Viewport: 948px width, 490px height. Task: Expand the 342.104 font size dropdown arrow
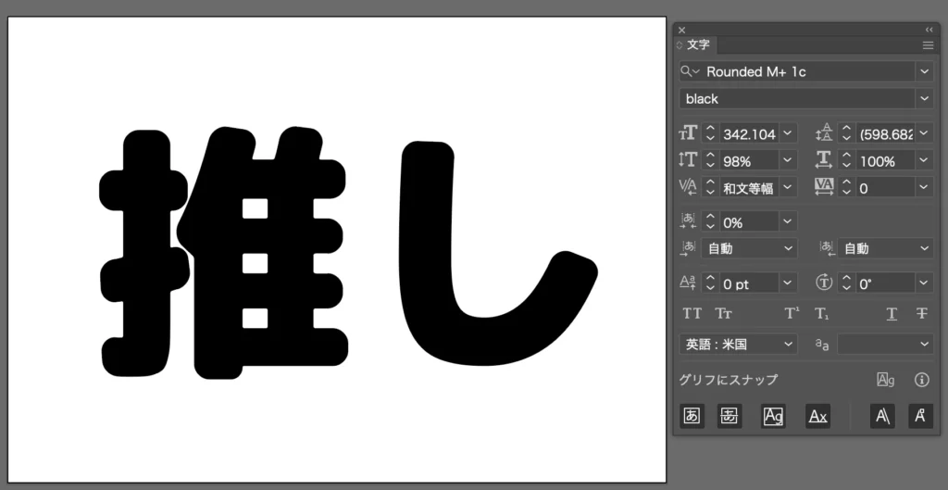click(788, 133)
